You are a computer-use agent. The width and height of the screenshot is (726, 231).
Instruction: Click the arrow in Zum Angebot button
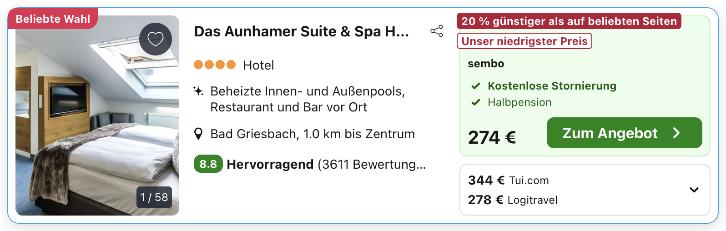point(676,133)
